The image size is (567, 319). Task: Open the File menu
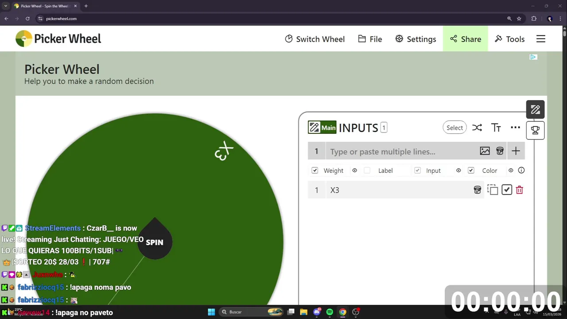pyautogui.click(x=370, y=39)
